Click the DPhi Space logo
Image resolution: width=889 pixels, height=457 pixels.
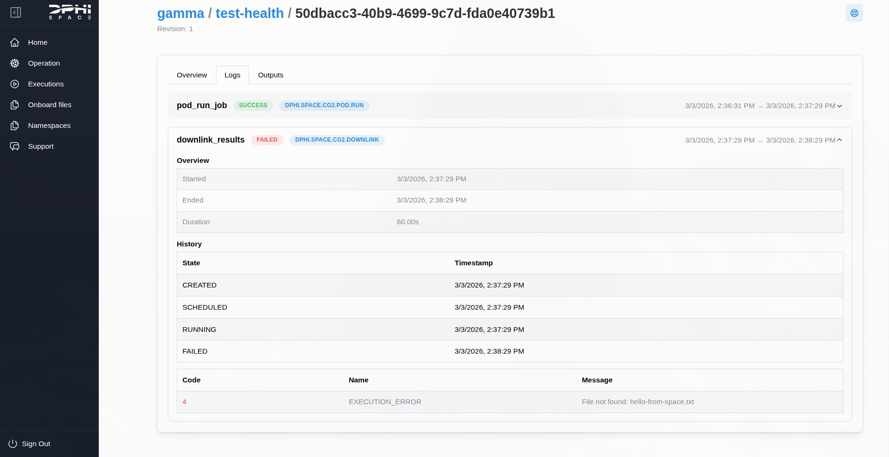(x=70, y=12)
